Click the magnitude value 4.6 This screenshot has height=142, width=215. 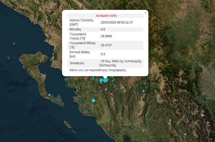click(103, 29)
